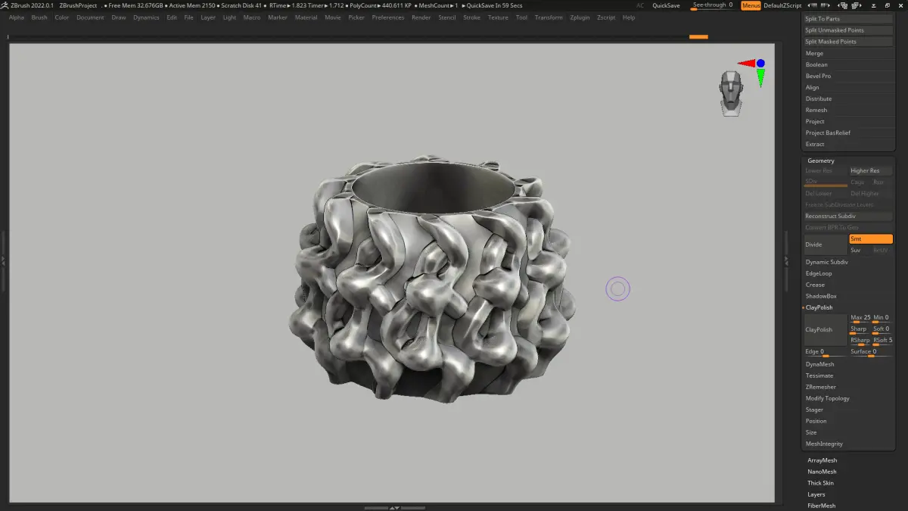Adjust the RSoft slider
Viewport: 908px width, 511px height.
pos(883,341)
